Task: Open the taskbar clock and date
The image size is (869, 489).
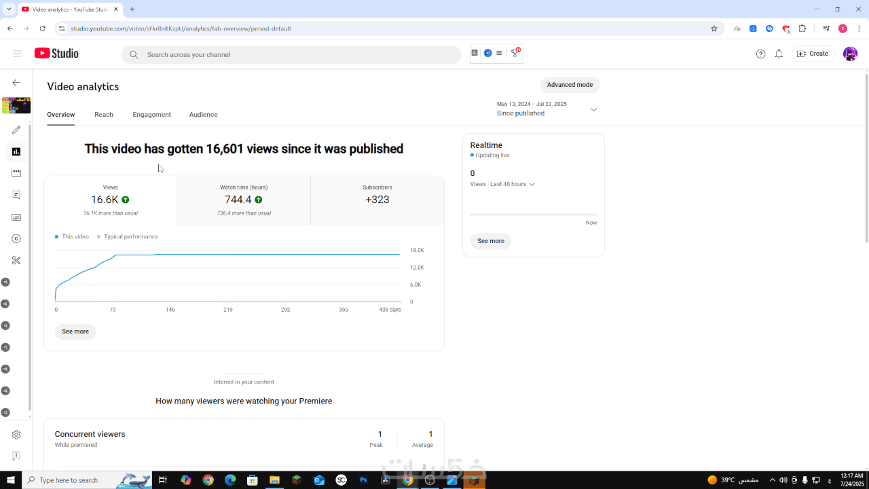Action: (851, 480)
